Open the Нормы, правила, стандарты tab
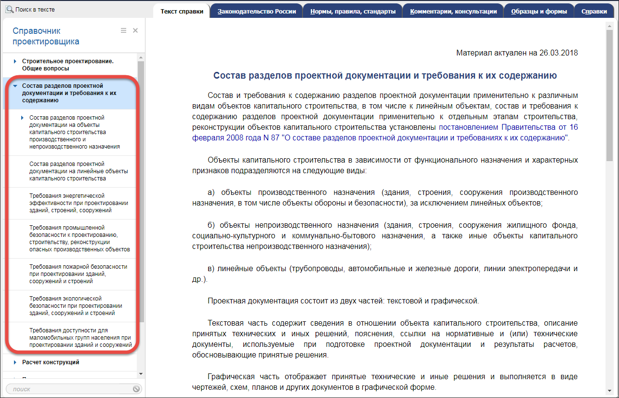The image size is (619, 398). tap(354, 11)
